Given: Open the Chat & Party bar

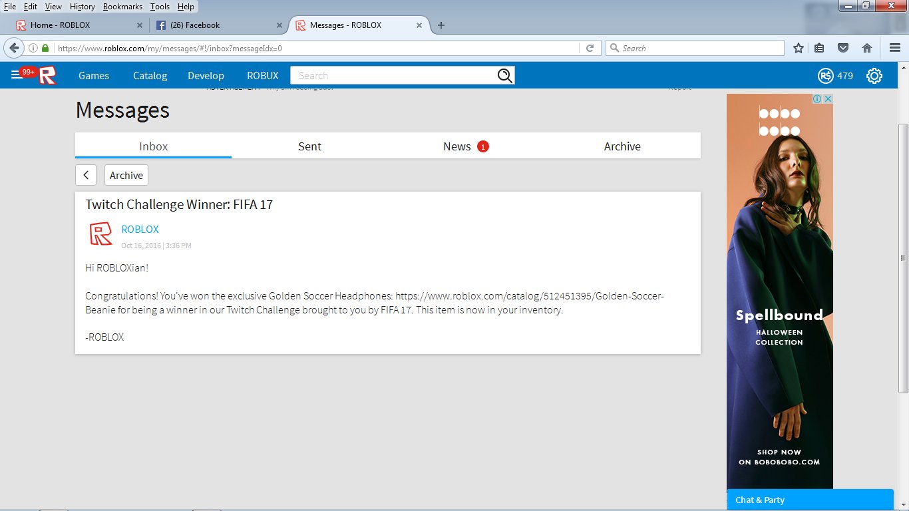Looking at the screenshot, I should pos(810,500).
